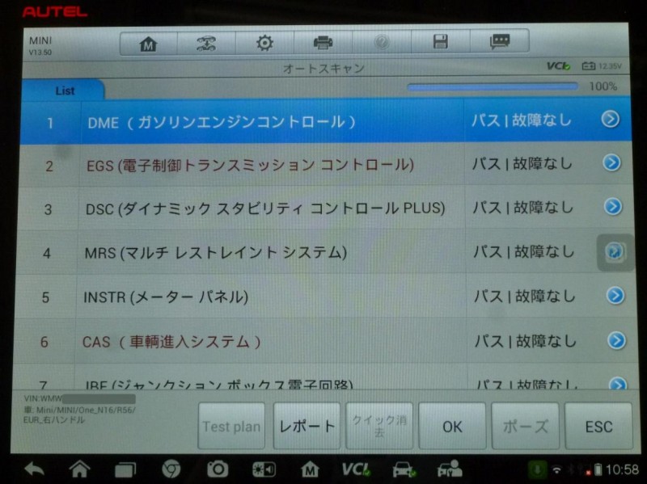This screenshot has width=647, height=484.
Task: Open brightness and volume shortcut icon
Action: [x=264, y=469]
